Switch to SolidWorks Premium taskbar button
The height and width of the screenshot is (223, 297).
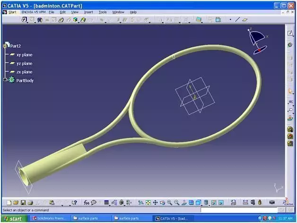point(49,218)
